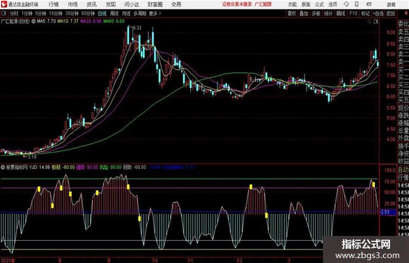
Task: Switch to 月线 monthly period
Action: click(x=126, y=13)
